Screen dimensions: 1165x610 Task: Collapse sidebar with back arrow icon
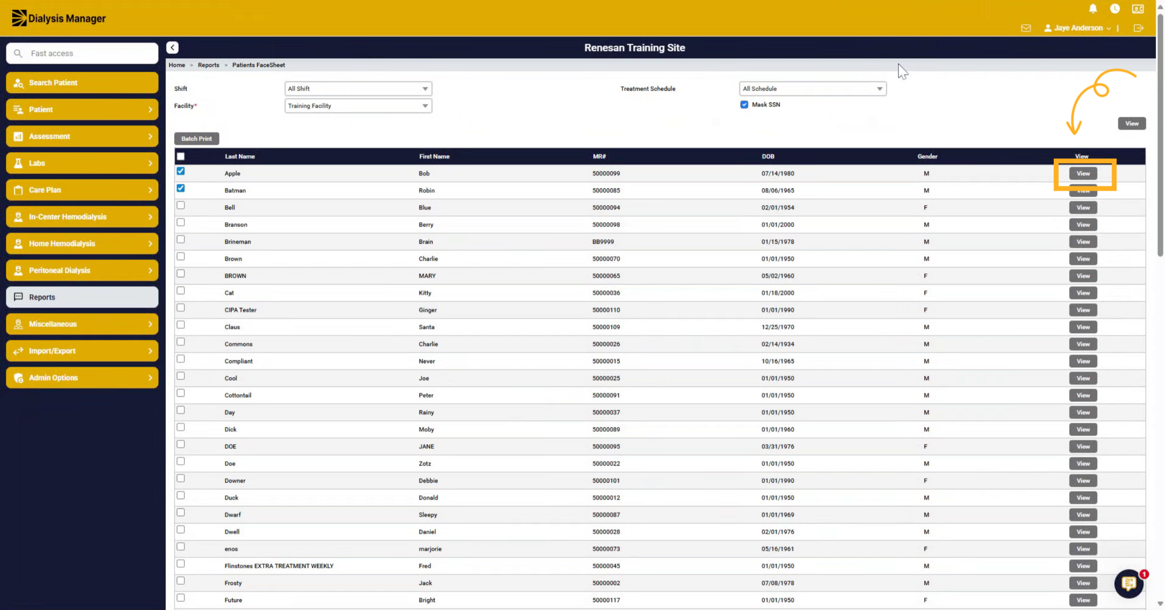coord(172,48)
